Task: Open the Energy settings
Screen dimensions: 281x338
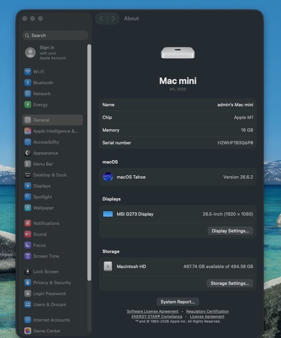Action: [x=52, y=105]
